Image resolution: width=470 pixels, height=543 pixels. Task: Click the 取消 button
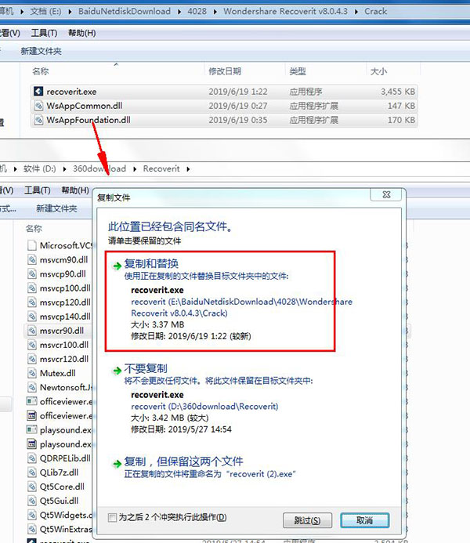(x=365, y=520)
